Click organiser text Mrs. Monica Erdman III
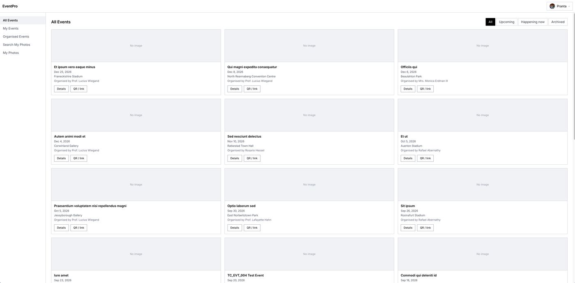The image size is (575, 283). click(433, 81)
